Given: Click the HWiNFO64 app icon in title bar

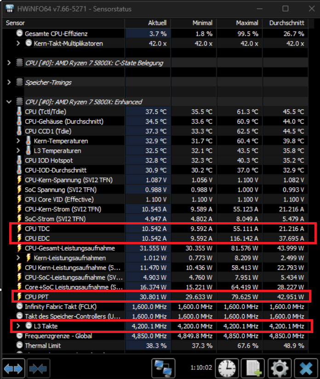Looking at the screenshot, I should tap(10, 8).
